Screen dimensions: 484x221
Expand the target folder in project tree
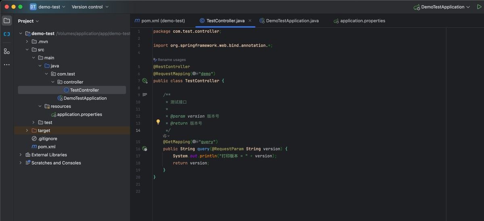coord(27,131)
